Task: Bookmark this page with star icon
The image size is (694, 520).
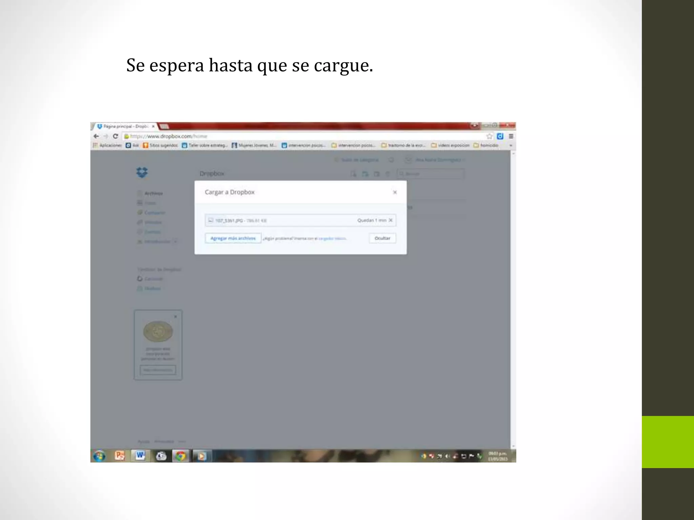Action: pos(489,136)
